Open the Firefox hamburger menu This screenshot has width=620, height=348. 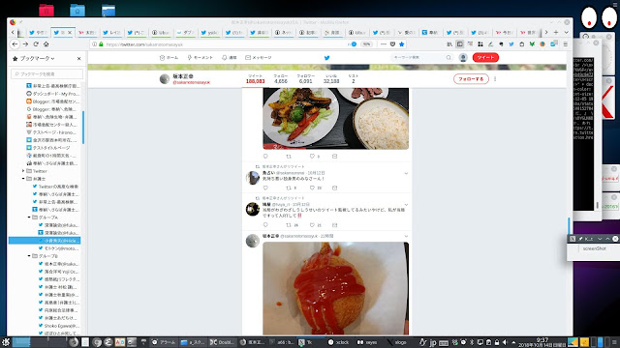pyautogui.click(x=566, y=44)
